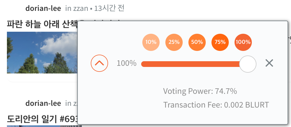
Task: Apply the 100% preset circle
Action: pos(243,42)
